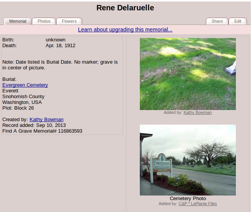
Task: Click the death date Apr. 18, 1912
Action: click(60, 46)
